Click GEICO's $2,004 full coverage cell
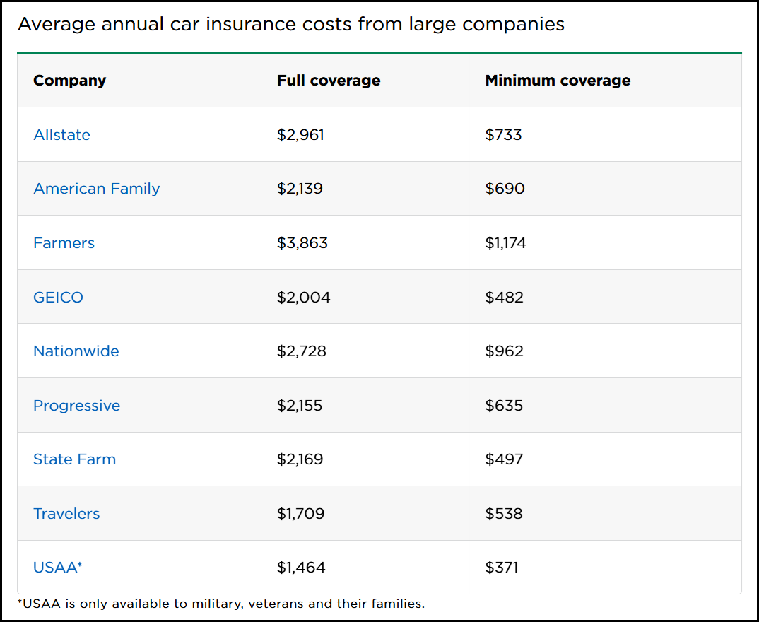The image size is (759, 622). [x=303, y=298]
